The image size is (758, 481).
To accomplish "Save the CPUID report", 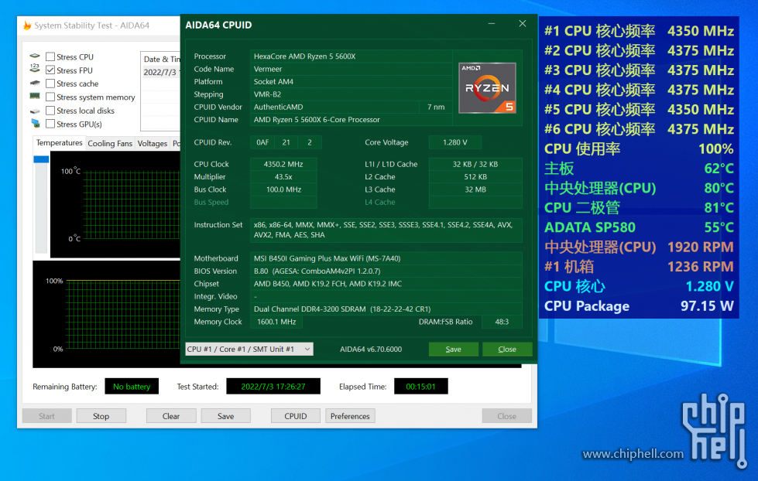I will tap(454, 350).
